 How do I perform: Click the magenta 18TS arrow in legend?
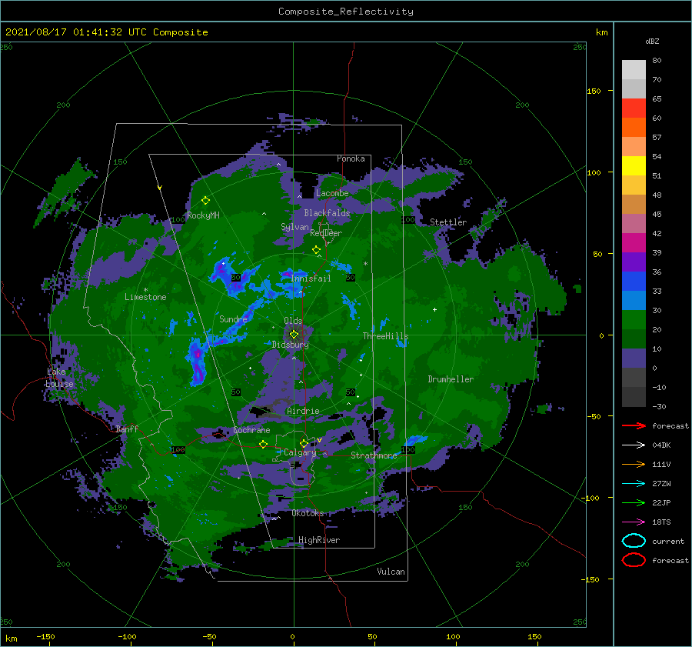(x=634, y=522)
